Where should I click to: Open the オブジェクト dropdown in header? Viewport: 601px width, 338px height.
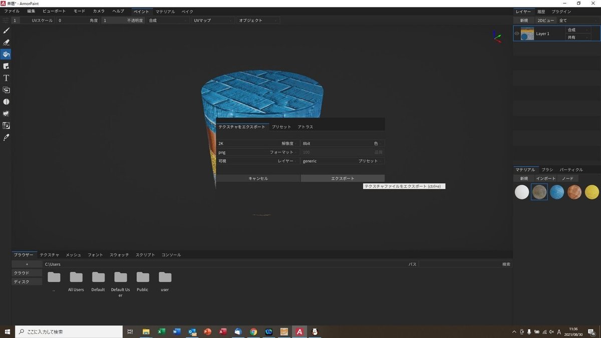click(x=257, y=21)
